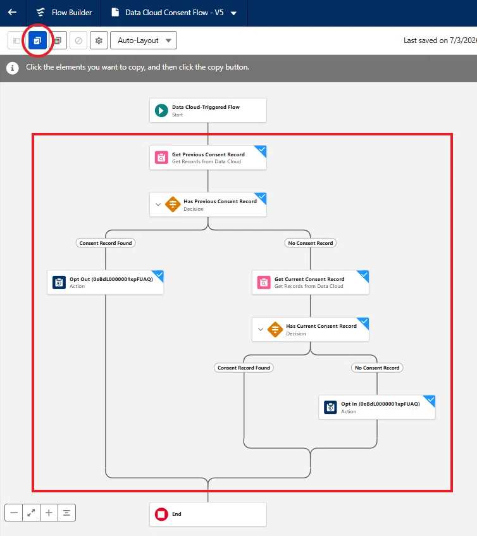Zoom in the canvas with plus button

(49, 513)
